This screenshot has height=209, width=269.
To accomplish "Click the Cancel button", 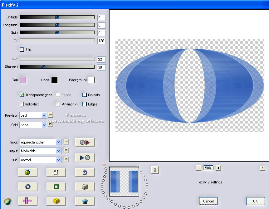I will coord(208,201).
